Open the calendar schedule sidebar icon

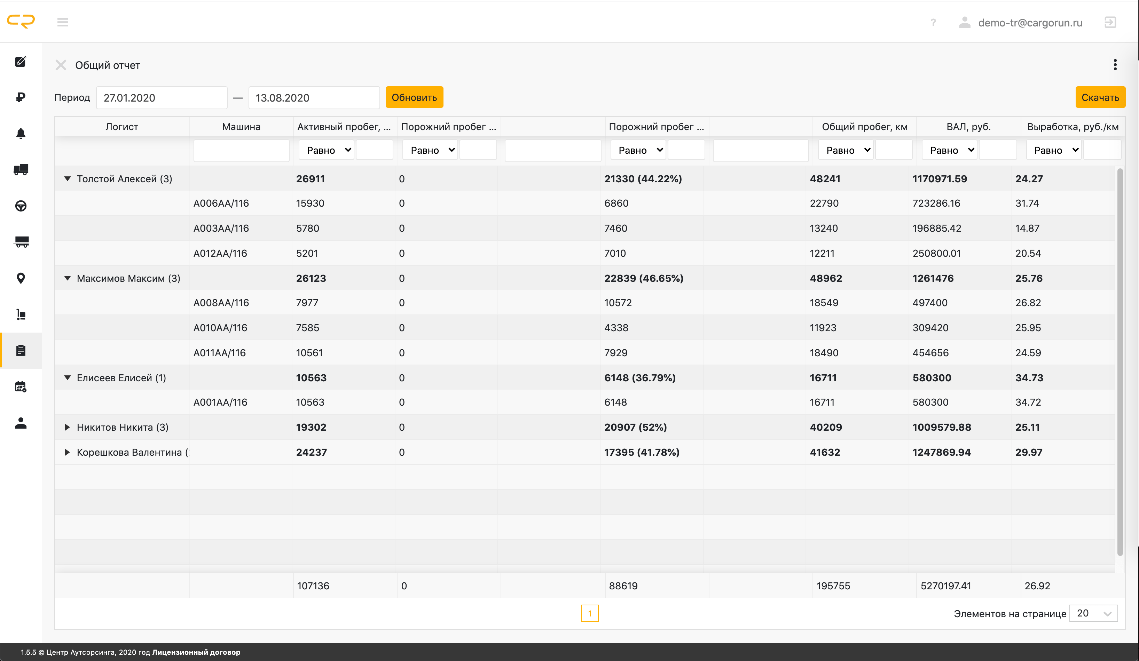click(21, 387)
